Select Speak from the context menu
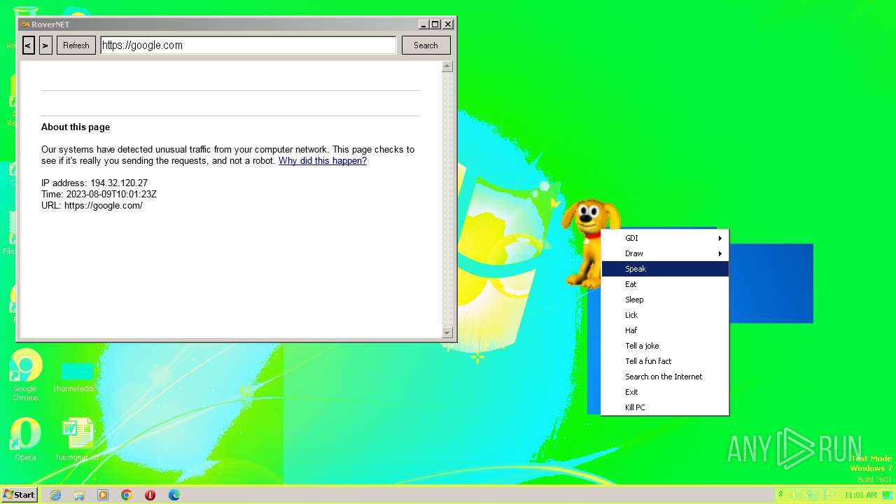 (x=665, y=269)
